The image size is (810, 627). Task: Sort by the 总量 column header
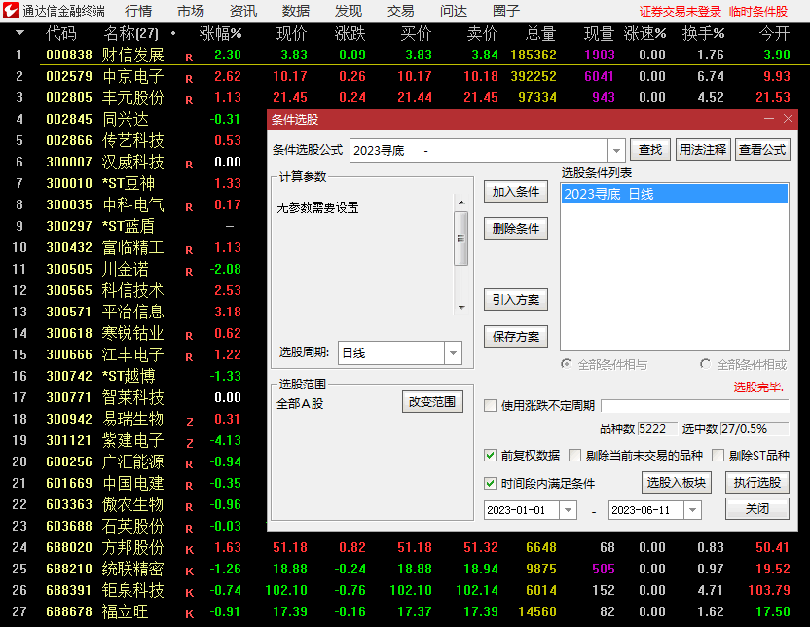point(541,33)
